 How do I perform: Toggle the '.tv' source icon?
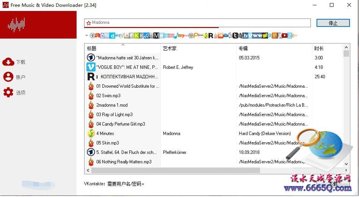click(245, 36)
